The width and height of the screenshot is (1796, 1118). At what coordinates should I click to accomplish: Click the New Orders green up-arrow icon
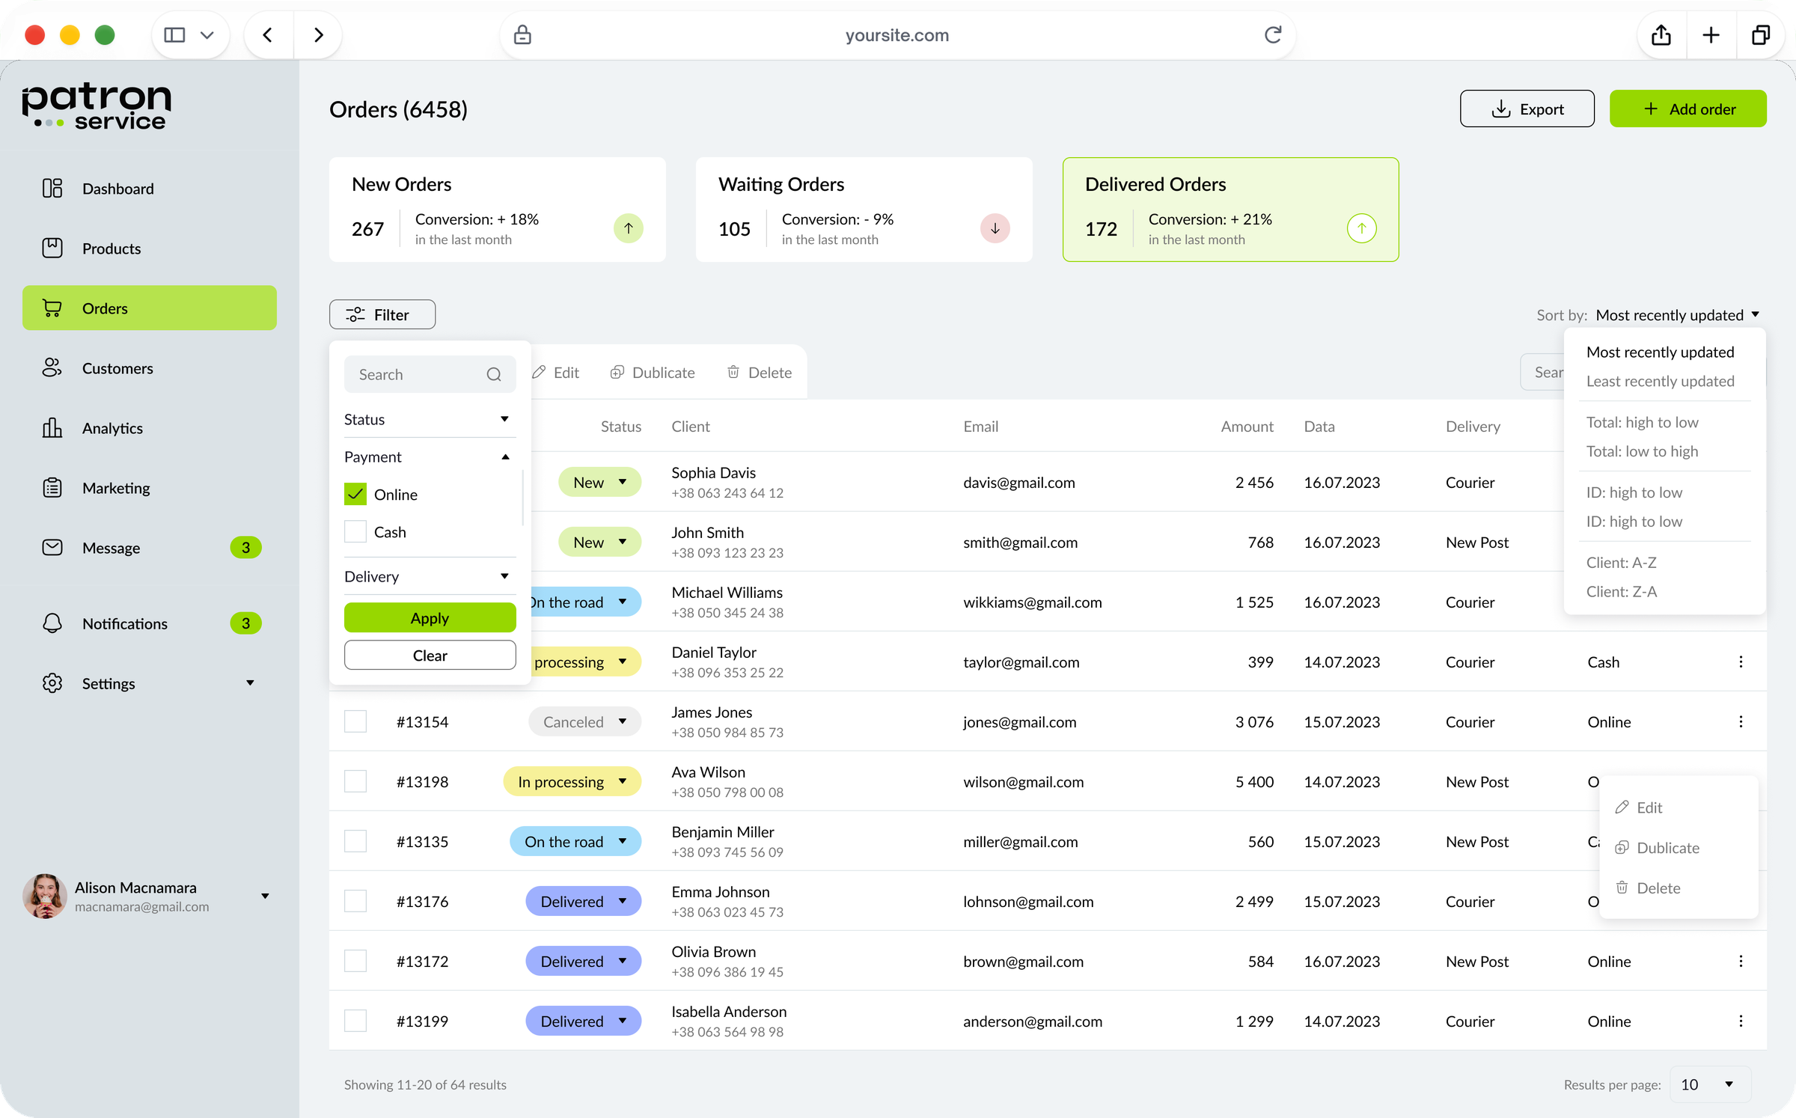click(x=629, y=228)
